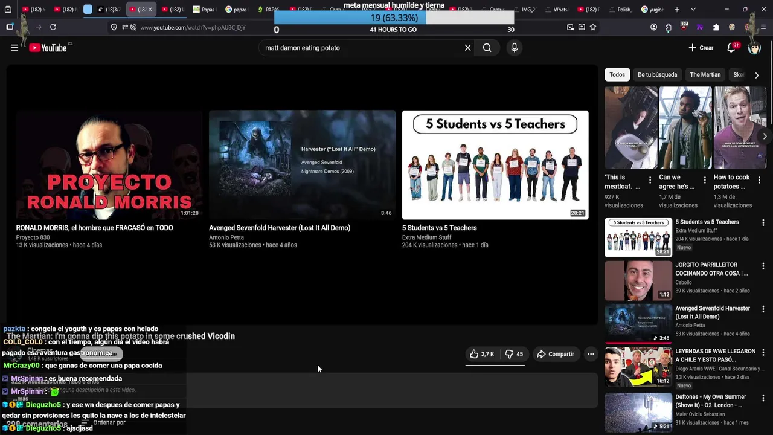Open options for 'LEYENDAS DE WWE' video
This screenshot has width=773, height=435.
coord(763,352)
